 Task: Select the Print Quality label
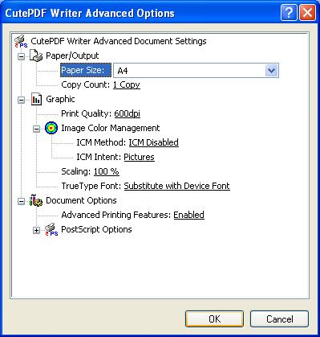click(86, 113)
